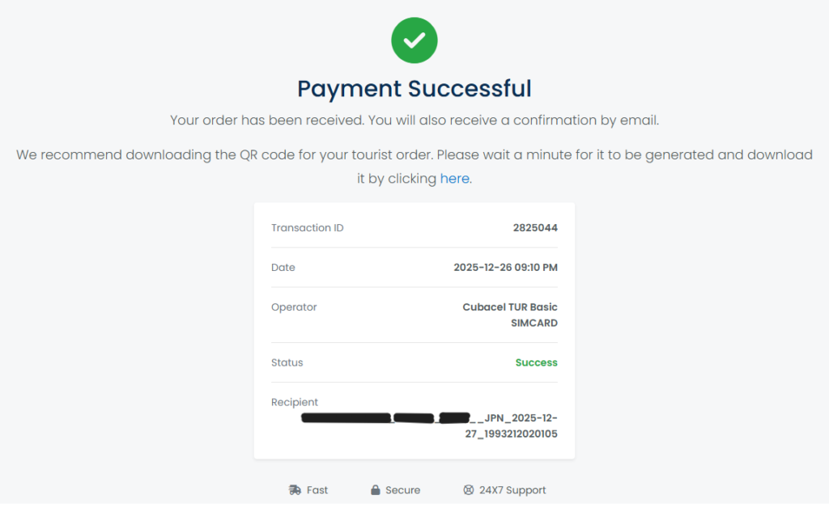Click the Date row label
829x508 pixels.
click(x=283, y=268)
